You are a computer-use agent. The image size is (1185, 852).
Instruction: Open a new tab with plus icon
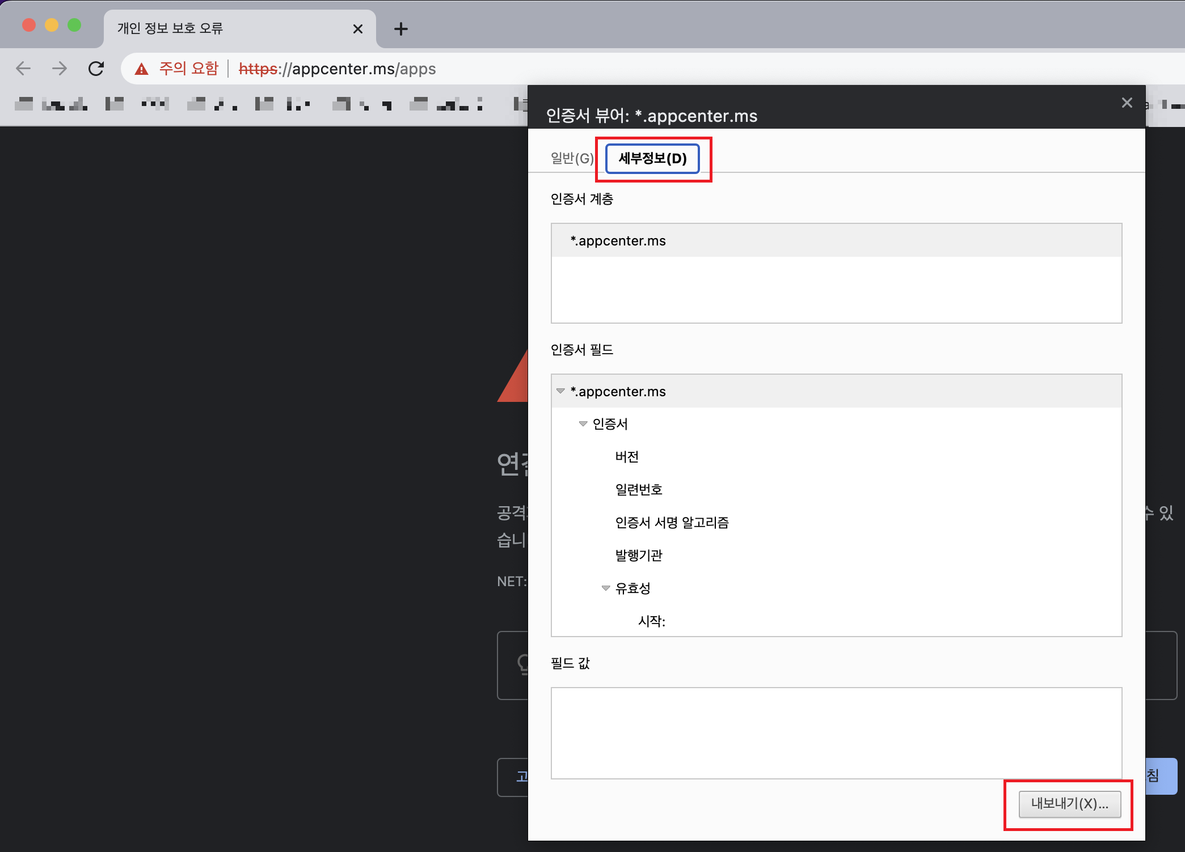click(x=400, y=29)
